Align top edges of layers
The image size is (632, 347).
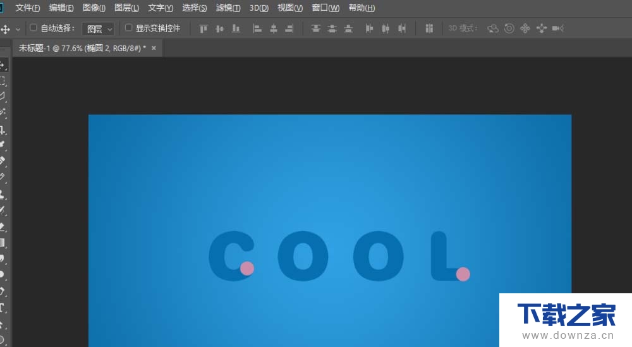204,28
